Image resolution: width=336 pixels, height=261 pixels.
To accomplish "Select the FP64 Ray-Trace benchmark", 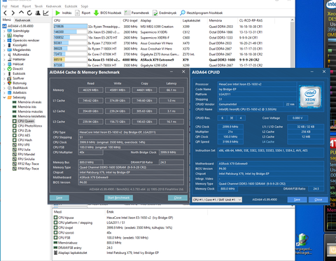I will (x=26, y=169).
